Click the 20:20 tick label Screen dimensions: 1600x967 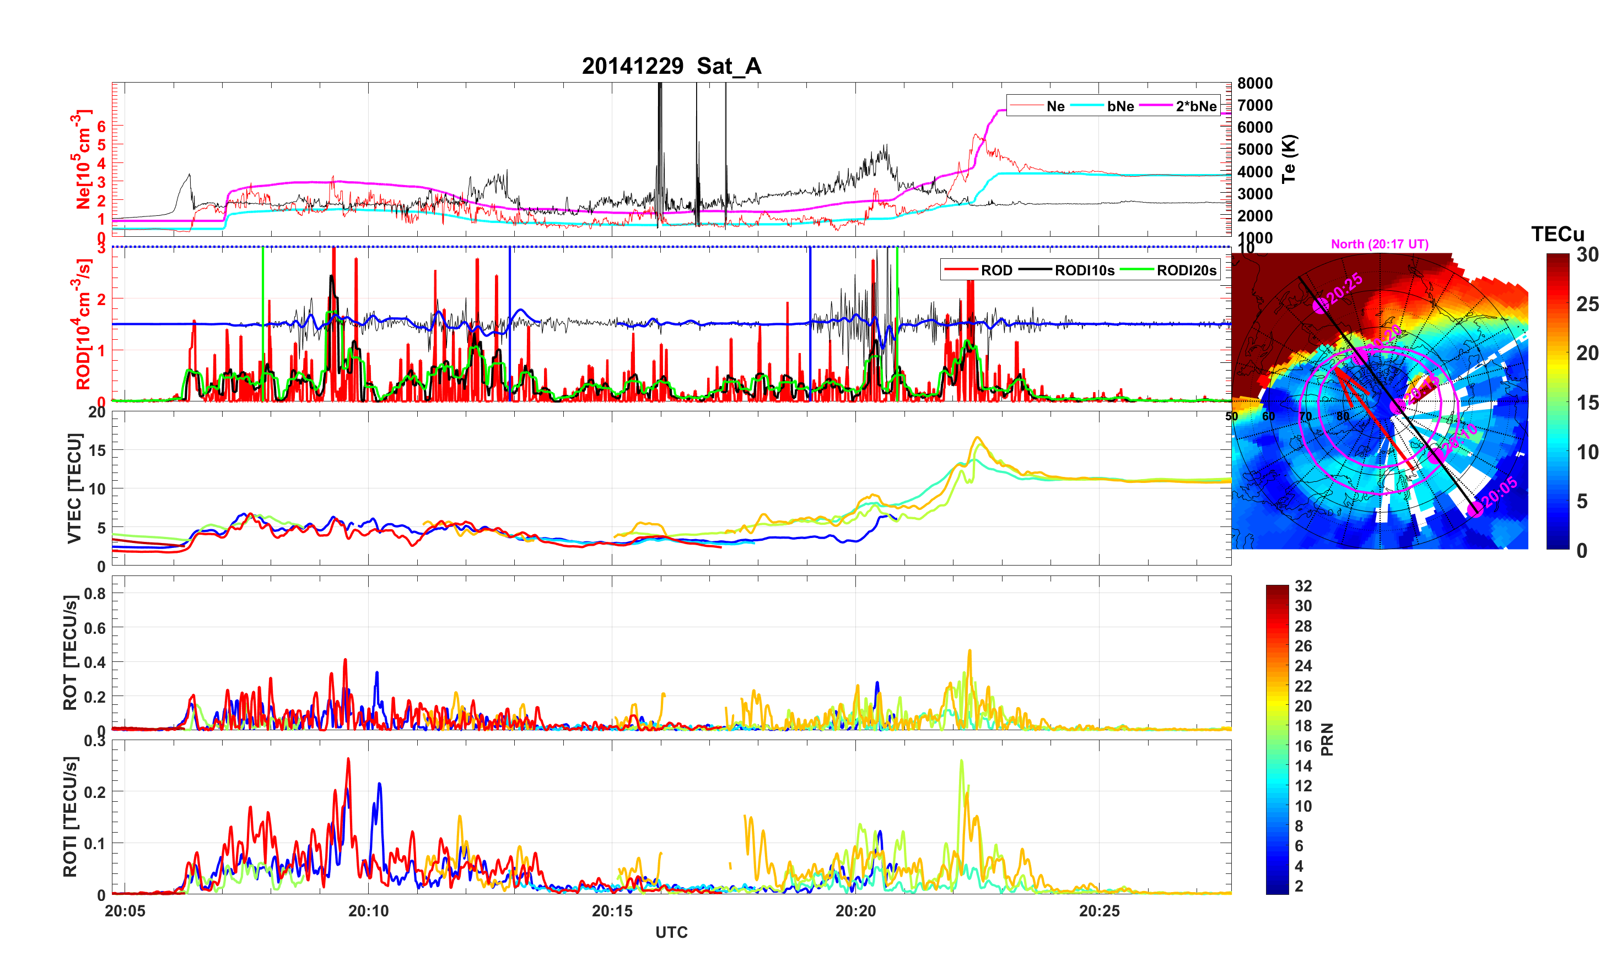(855, 910)
